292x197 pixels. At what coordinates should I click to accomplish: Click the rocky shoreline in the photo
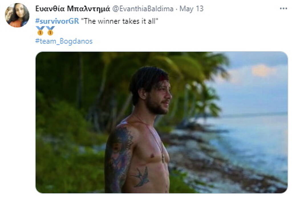[x=214, y=163]
